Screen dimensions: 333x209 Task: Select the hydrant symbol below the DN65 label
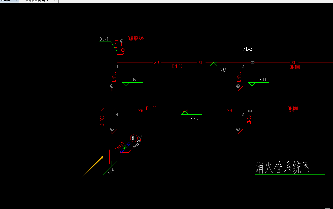pos(238,129)
